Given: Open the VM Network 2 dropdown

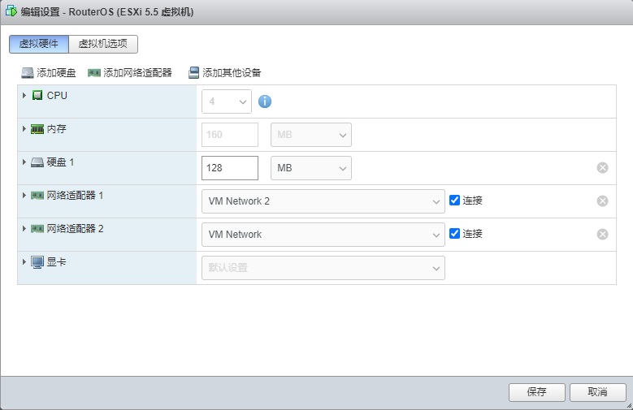Looking at the screenshot, I should (323, 201).
